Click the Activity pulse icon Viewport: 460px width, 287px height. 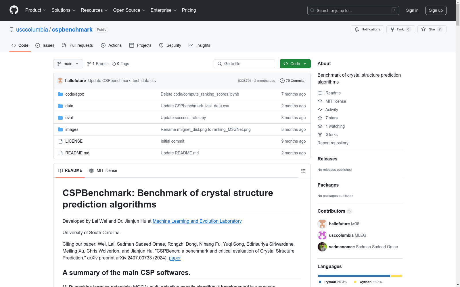(x=320, y=110)
